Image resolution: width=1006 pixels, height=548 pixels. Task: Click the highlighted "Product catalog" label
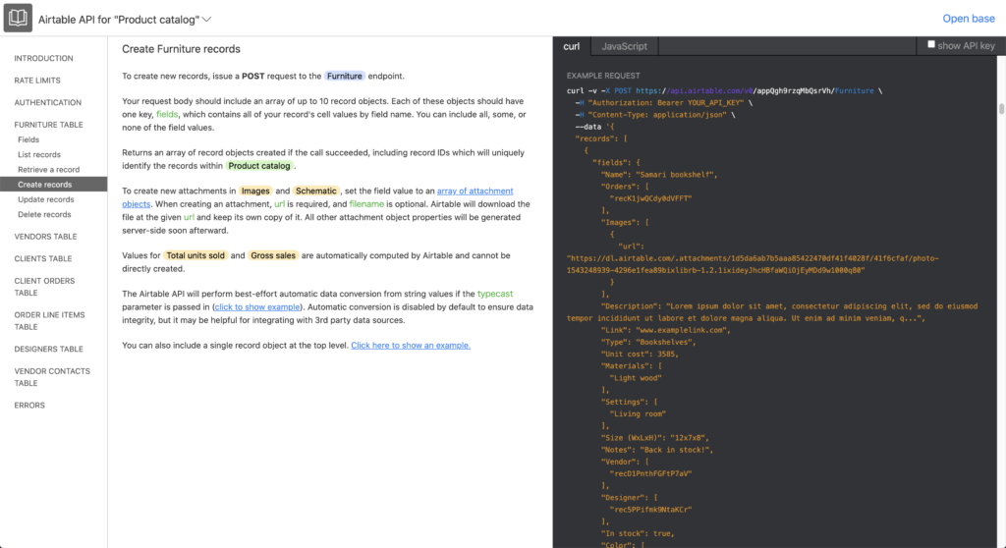(x=259, y=166)
